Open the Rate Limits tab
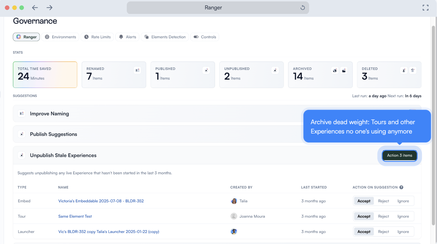Image resolution: width=437 pixels, height=244 pixels. (x=97, y=37)
